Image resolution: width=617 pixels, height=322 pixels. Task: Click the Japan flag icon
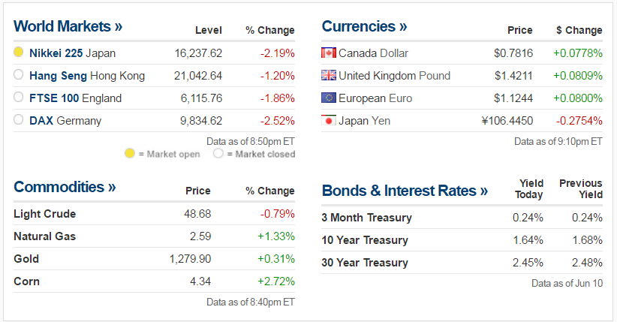pyautogui.click(x=328, y=121)
